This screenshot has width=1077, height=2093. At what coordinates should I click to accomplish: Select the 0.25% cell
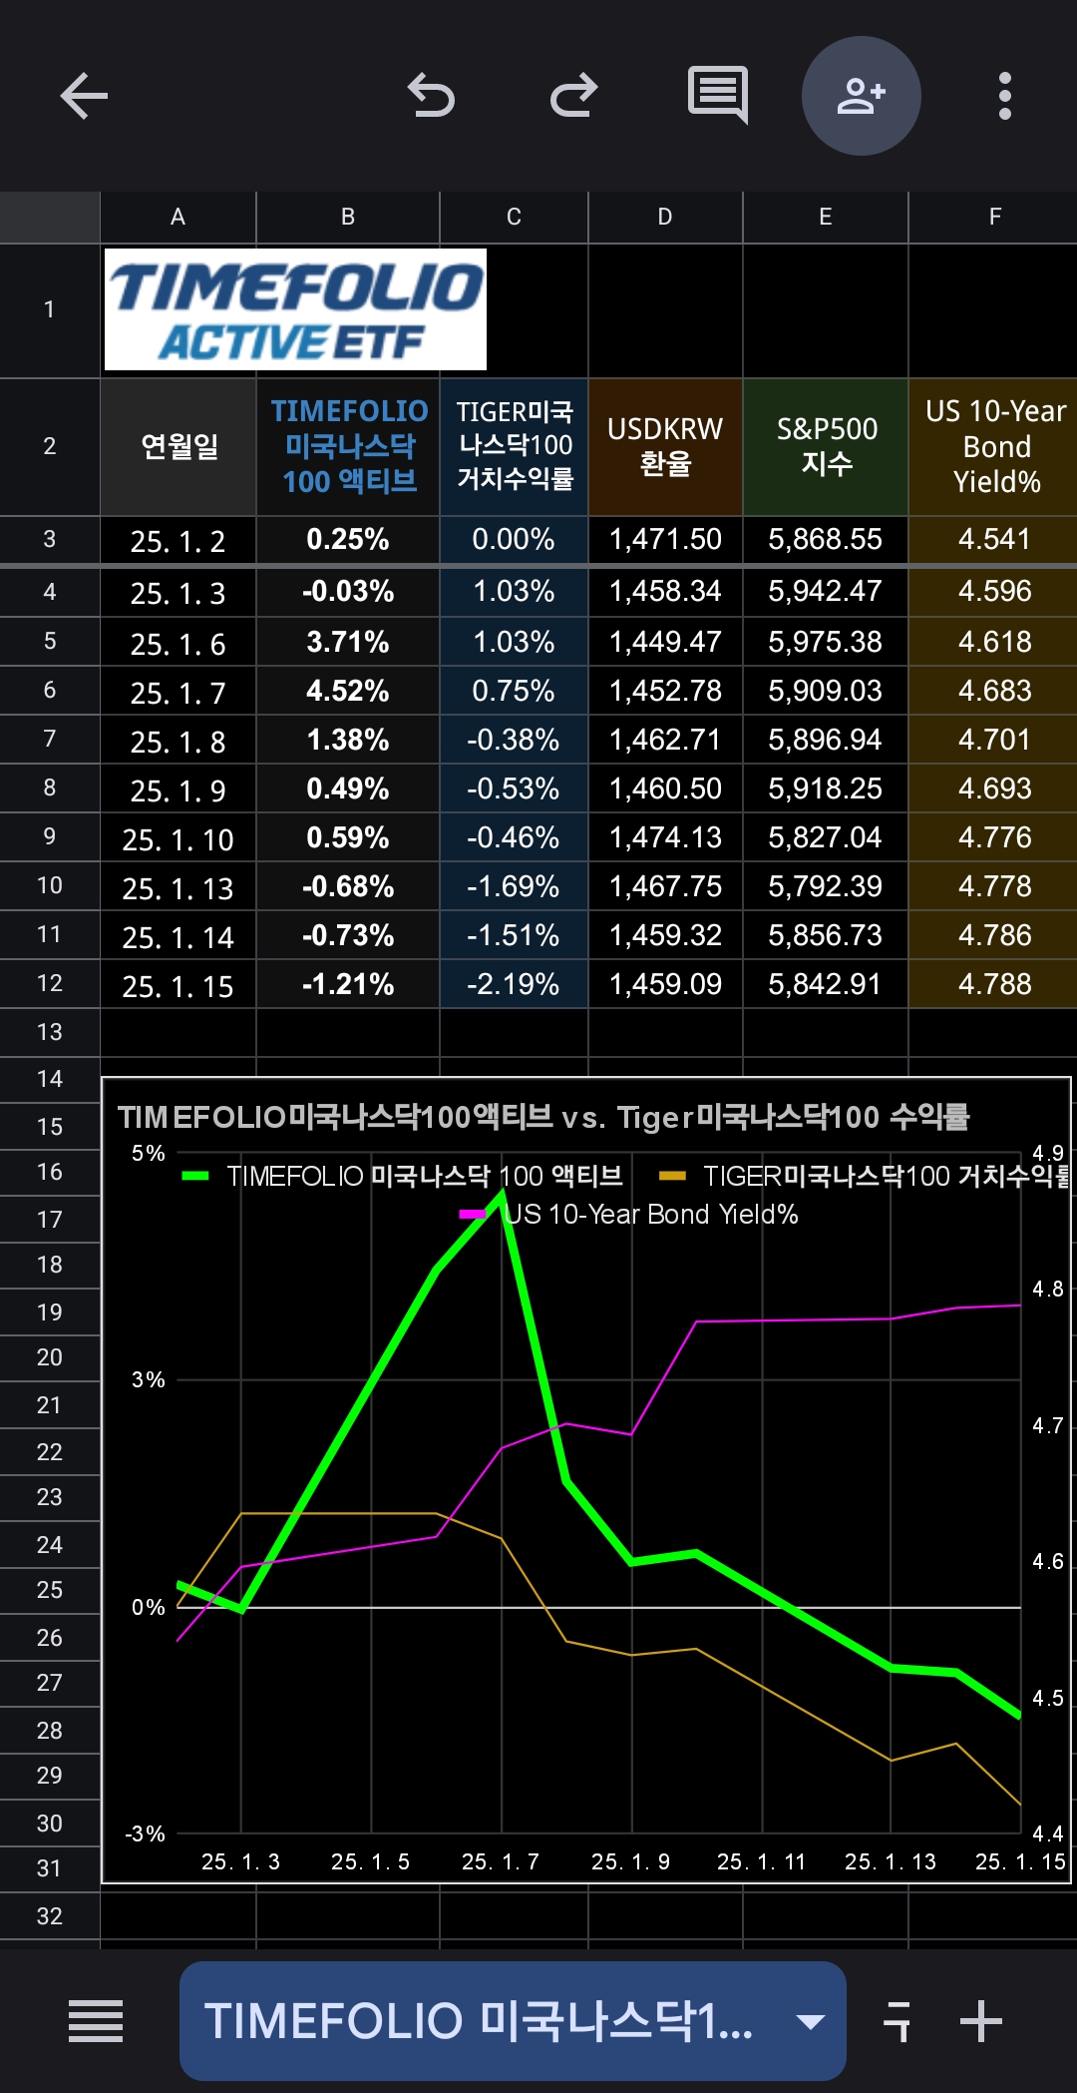pyautogui.click(x=348, y=540)
